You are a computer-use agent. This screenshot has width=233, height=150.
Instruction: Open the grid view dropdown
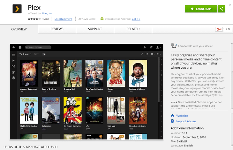(x=159, y=54)
